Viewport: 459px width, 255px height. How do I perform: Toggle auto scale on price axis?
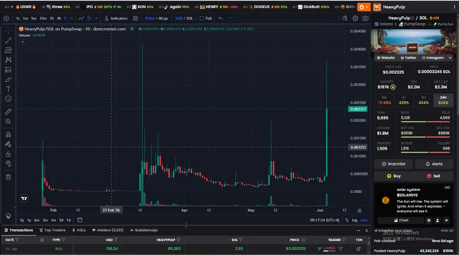point(364,220)
